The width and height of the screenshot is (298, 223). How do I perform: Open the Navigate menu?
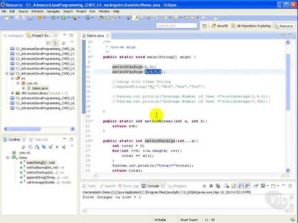[53, 11]
